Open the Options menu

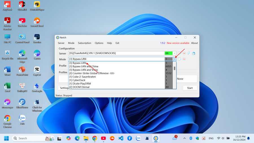coord(99,43)
